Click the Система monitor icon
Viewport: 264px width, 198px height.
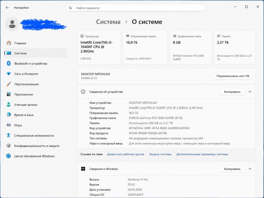pos(9,53)
